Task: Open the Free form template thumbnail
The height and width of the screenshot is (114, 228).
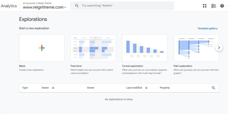Action: 93,48
